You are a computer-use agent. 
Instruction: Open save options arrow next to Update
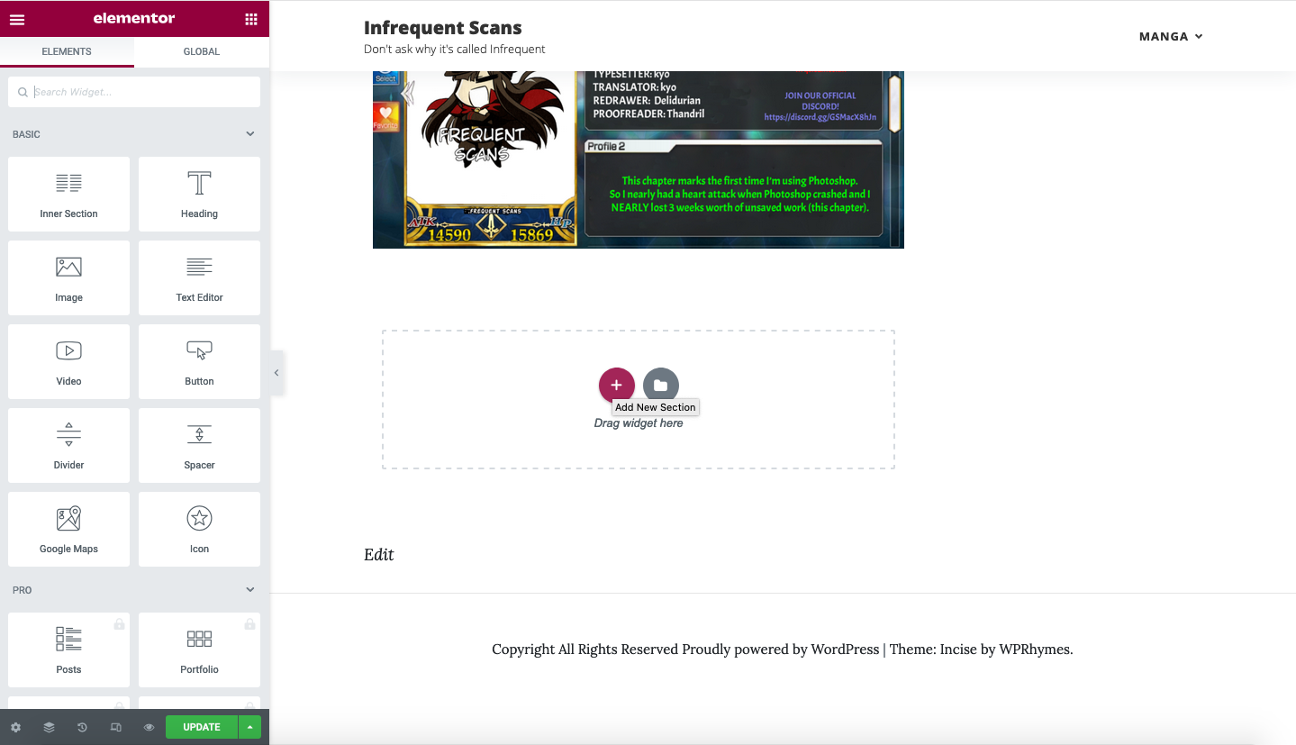pos(250,727)
